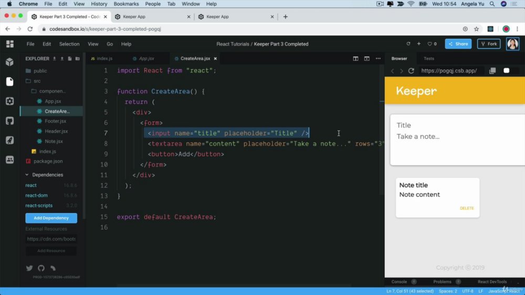Image resolution: width=525 pixels, height=295 pixels.
Task: Open the GitHub panel in the sidebar
Action: pyautogui.click(x=9, y=121)
